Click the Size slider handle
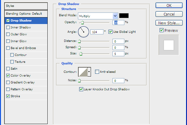 81,54
